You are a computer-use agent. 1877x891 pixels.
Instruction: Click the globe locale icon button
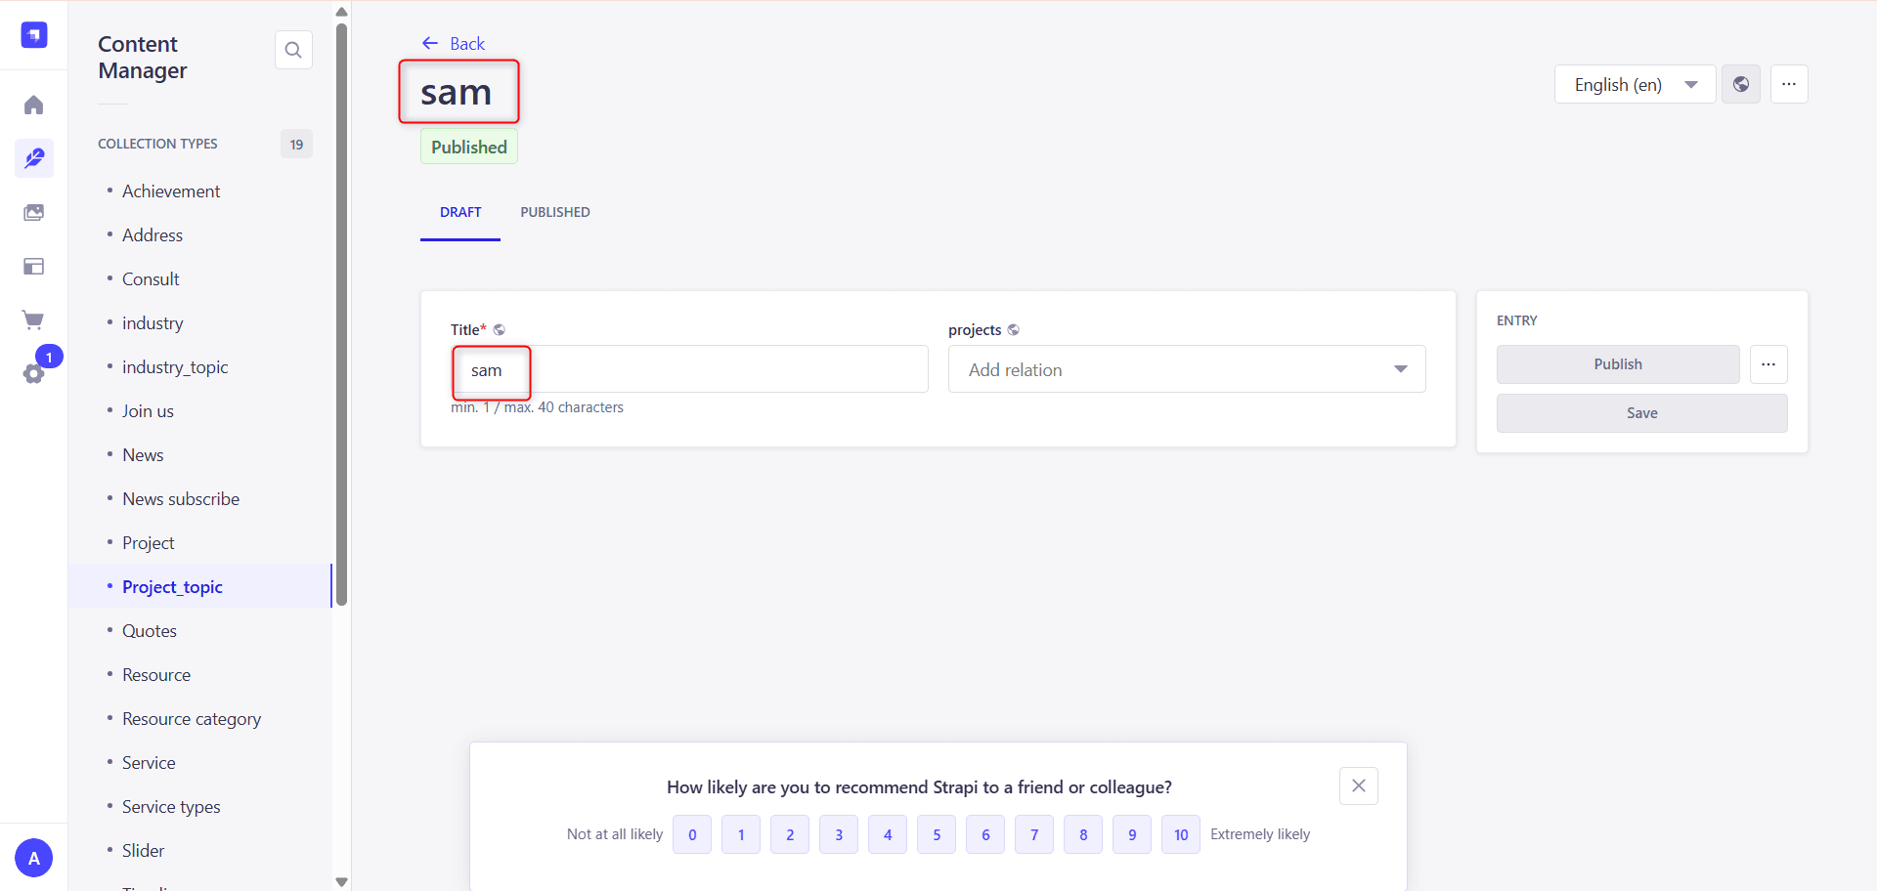pos(1741,85)
